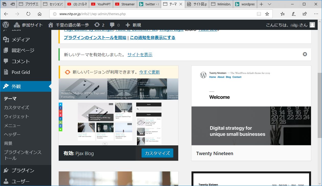Open the コメント sidebar menu

coord(26,61)
